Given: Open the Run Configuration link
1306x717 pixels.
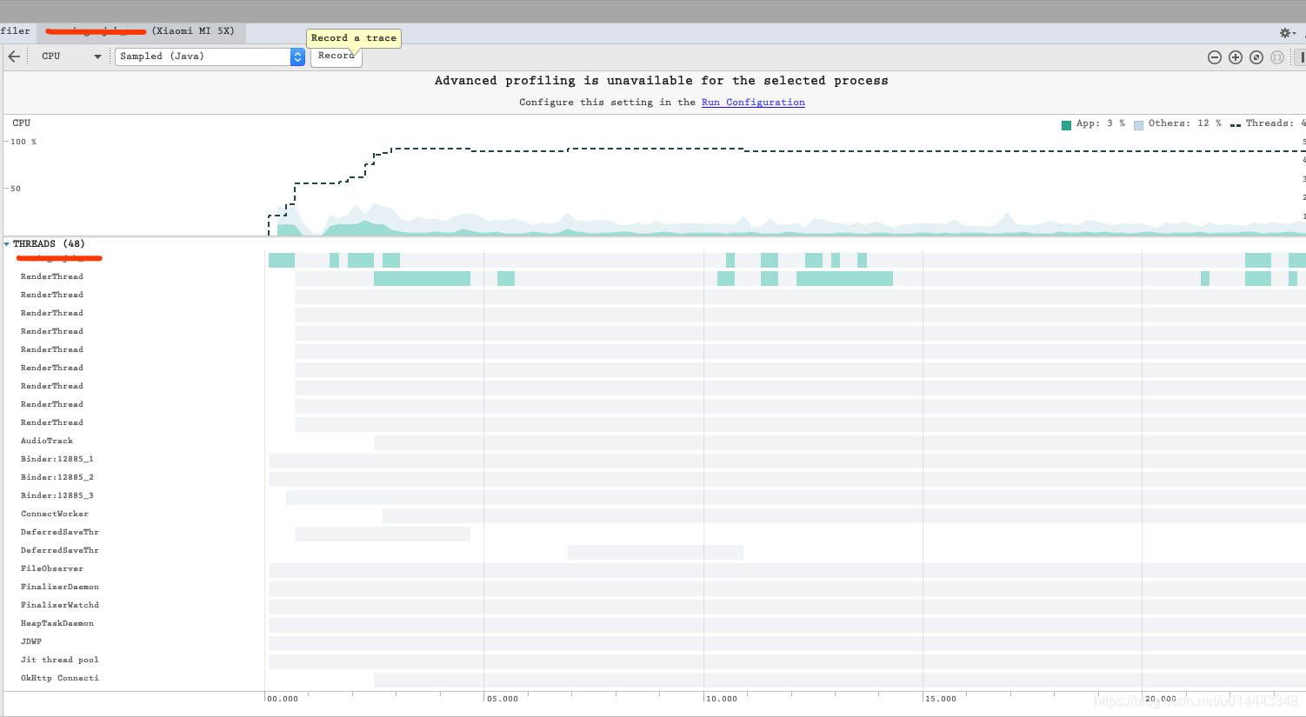Looking at the screenshot, I should click(x=753, y=103).
